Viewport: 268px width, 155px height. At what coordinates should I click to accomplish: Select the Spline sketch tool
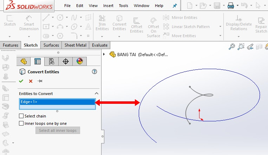pyautogui.click(x=74, y=18)
